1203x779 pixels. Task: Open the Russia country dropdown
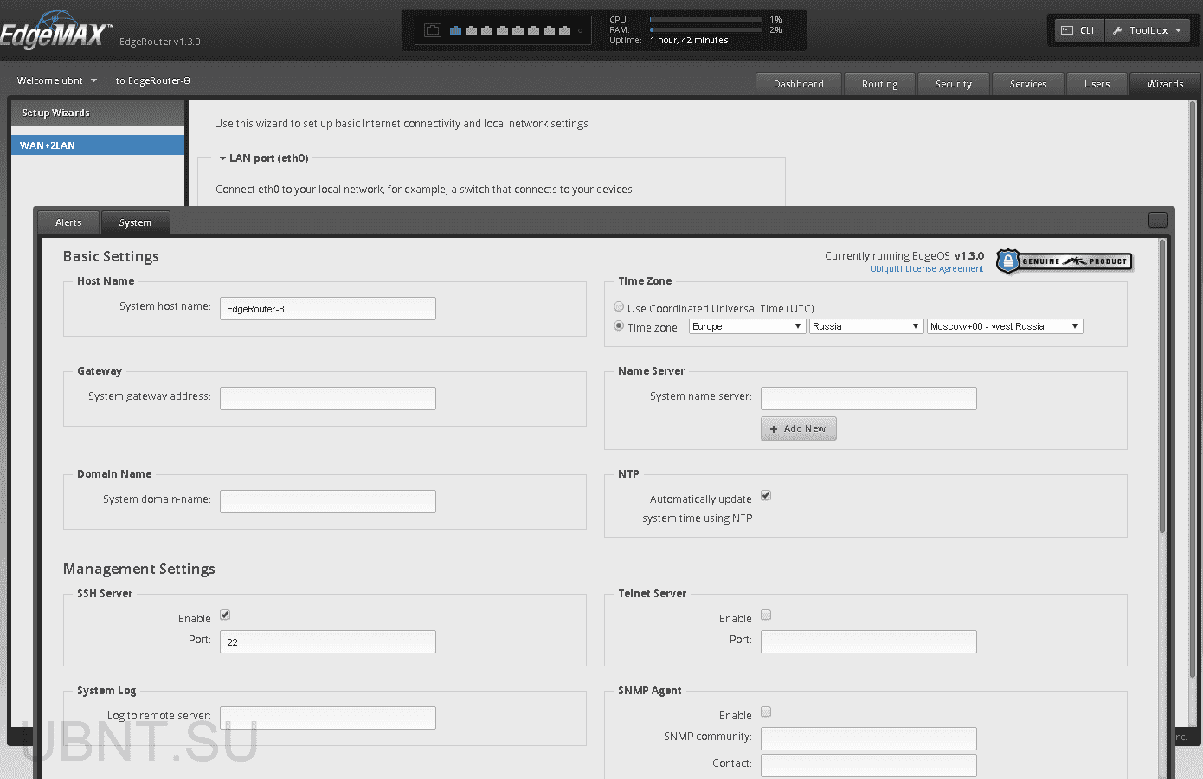coord(866,326)
